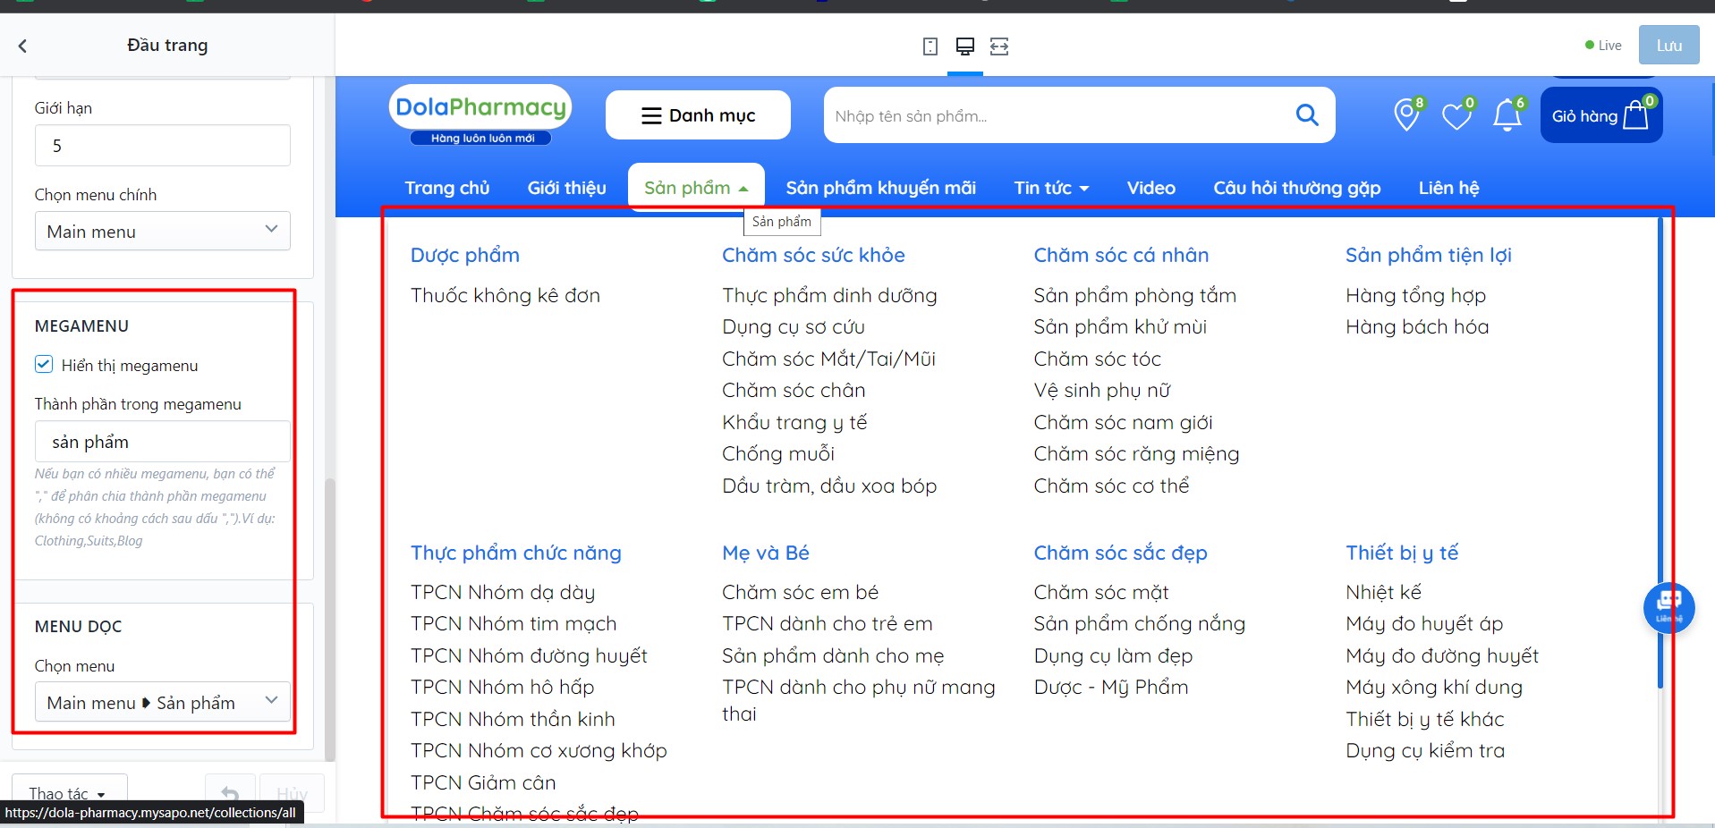Click TPCN Nhóm cơ xương khớp link
Screen dimensions: 1715x828
539,750
